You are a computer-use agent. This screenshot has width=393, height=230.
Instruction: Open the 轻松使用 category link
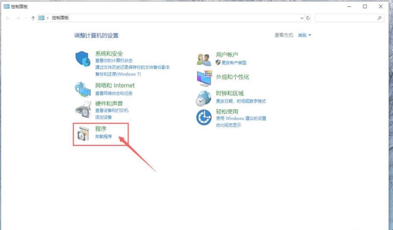227,111
